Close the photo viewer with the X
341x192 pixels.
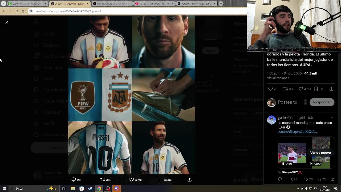coord(7,22)
